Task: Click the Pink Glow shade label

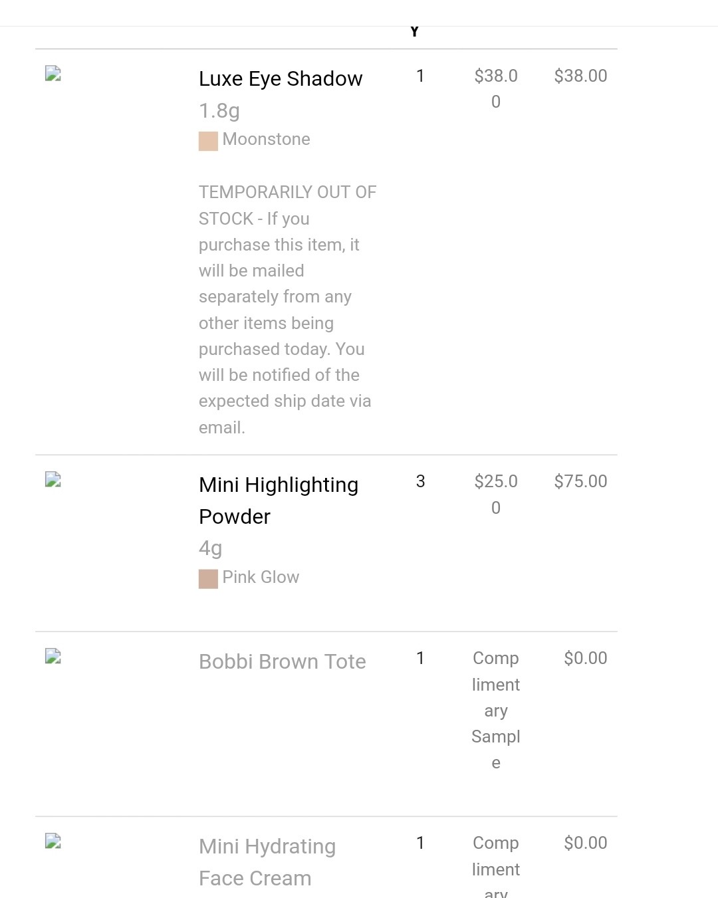Action: pos(261,577)
